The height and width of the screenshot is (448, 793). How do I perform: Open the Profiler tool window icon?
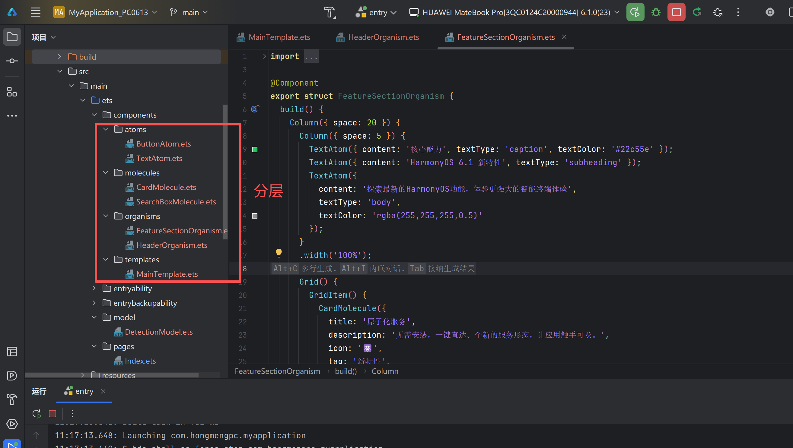point(12,375)
